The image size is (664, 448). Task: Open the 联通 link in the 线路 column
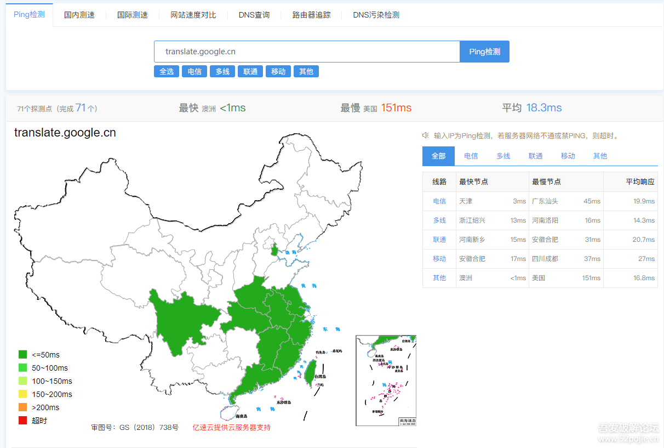click(439, 240)
